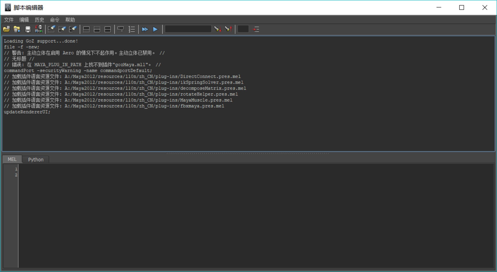Click line number 1 in editor gutter
The image size is (497, 272).
[x=16, y=169]
